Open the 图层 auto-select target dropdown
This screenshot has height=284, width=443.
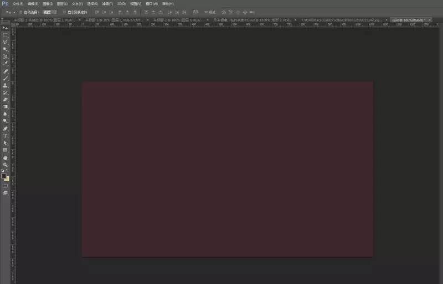point(50,12)
